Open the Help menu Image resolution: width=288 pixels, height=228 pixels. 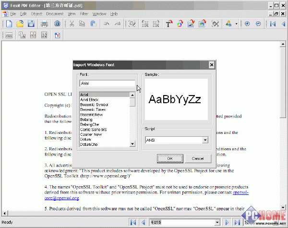pos(114,14)
